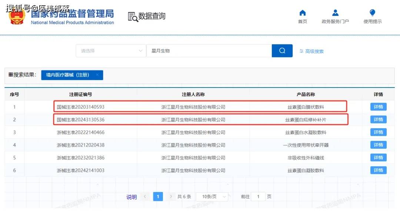This screenshot has height=218, width=400.
Task: Click product name 丝素蛋白水凝胶敷料
Action: 306,132
